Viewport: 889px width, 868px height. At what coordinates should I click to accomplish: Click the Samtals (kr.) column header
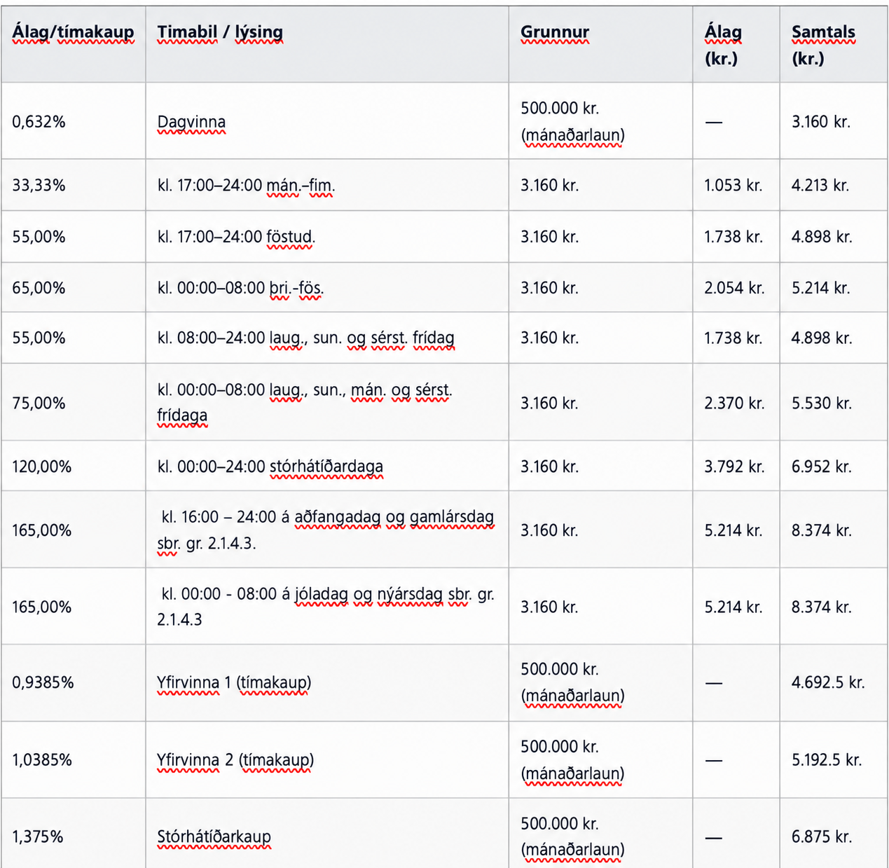tap(834, 44)
